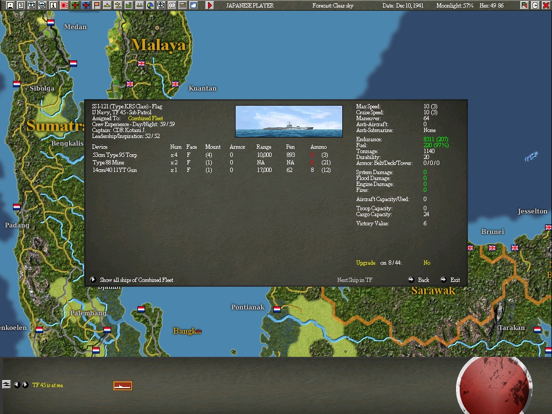Screen dimensions: 552x414
Task: Click the Back button in ship dialog
Action: (x=419, y=280)
